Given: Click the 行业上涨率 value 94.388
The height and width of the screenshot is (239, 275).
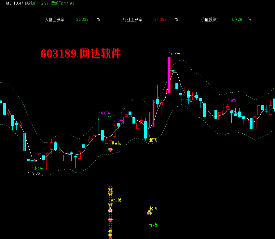Looking at the screenshot, I should (160, 20).
